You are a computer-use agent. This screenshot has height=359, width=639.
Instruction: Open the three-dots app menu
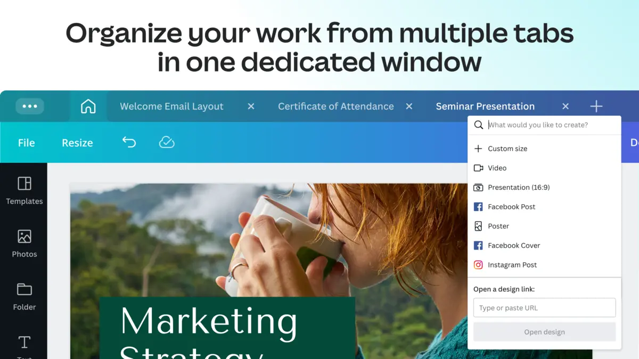click(30, 106)
